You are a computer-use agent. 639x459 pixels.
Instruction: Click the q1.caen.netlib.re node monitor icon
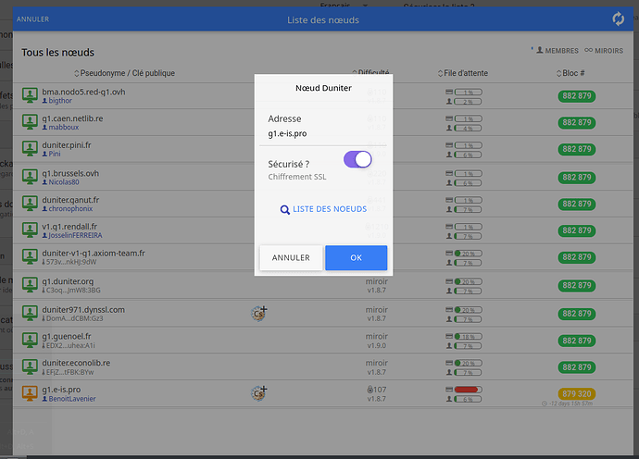tap(30, 123)
